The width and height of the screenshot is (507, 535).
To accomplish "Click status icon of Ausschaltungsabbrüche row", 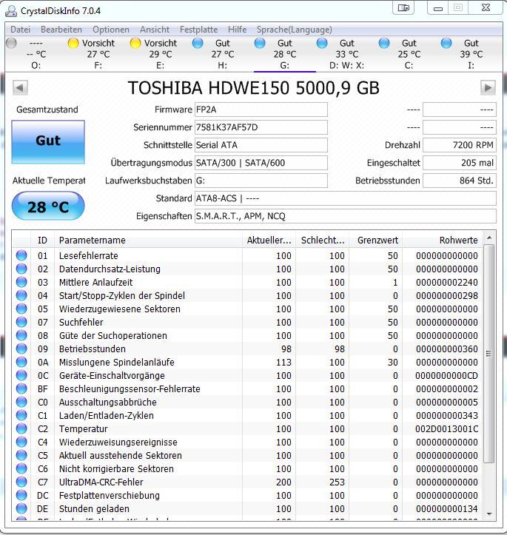I will point(21,402).
